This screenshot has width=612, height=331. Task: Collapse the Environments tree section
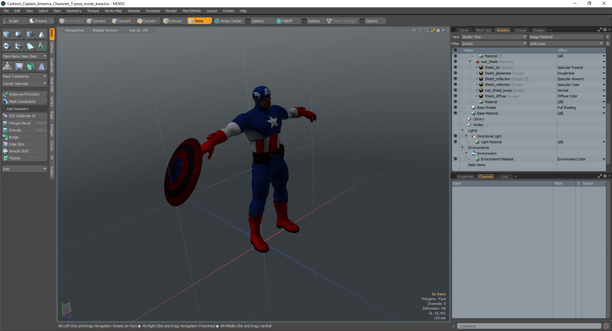pyautogui.click(x=462, y=148)
